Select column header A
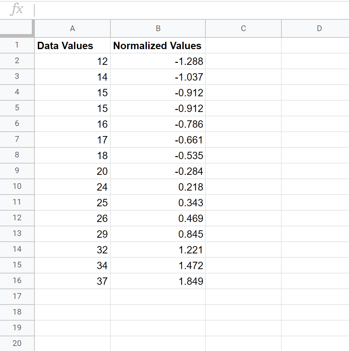Viewport: 349px width, 351px height. (72, 28)
